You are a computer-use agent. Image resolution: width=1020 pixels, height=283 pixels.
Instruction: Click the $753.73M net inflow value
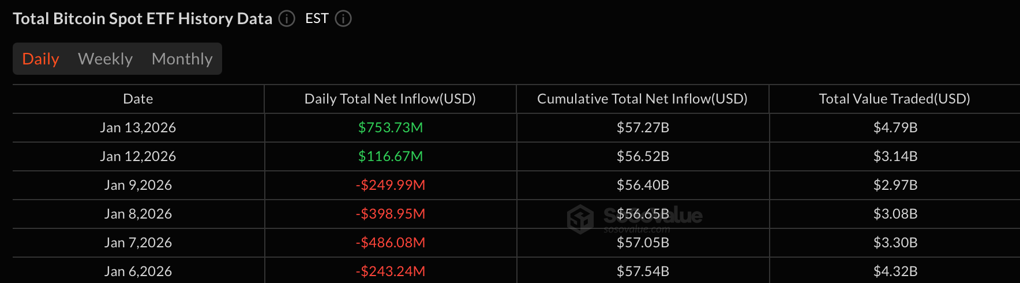[x=391, y=128]
